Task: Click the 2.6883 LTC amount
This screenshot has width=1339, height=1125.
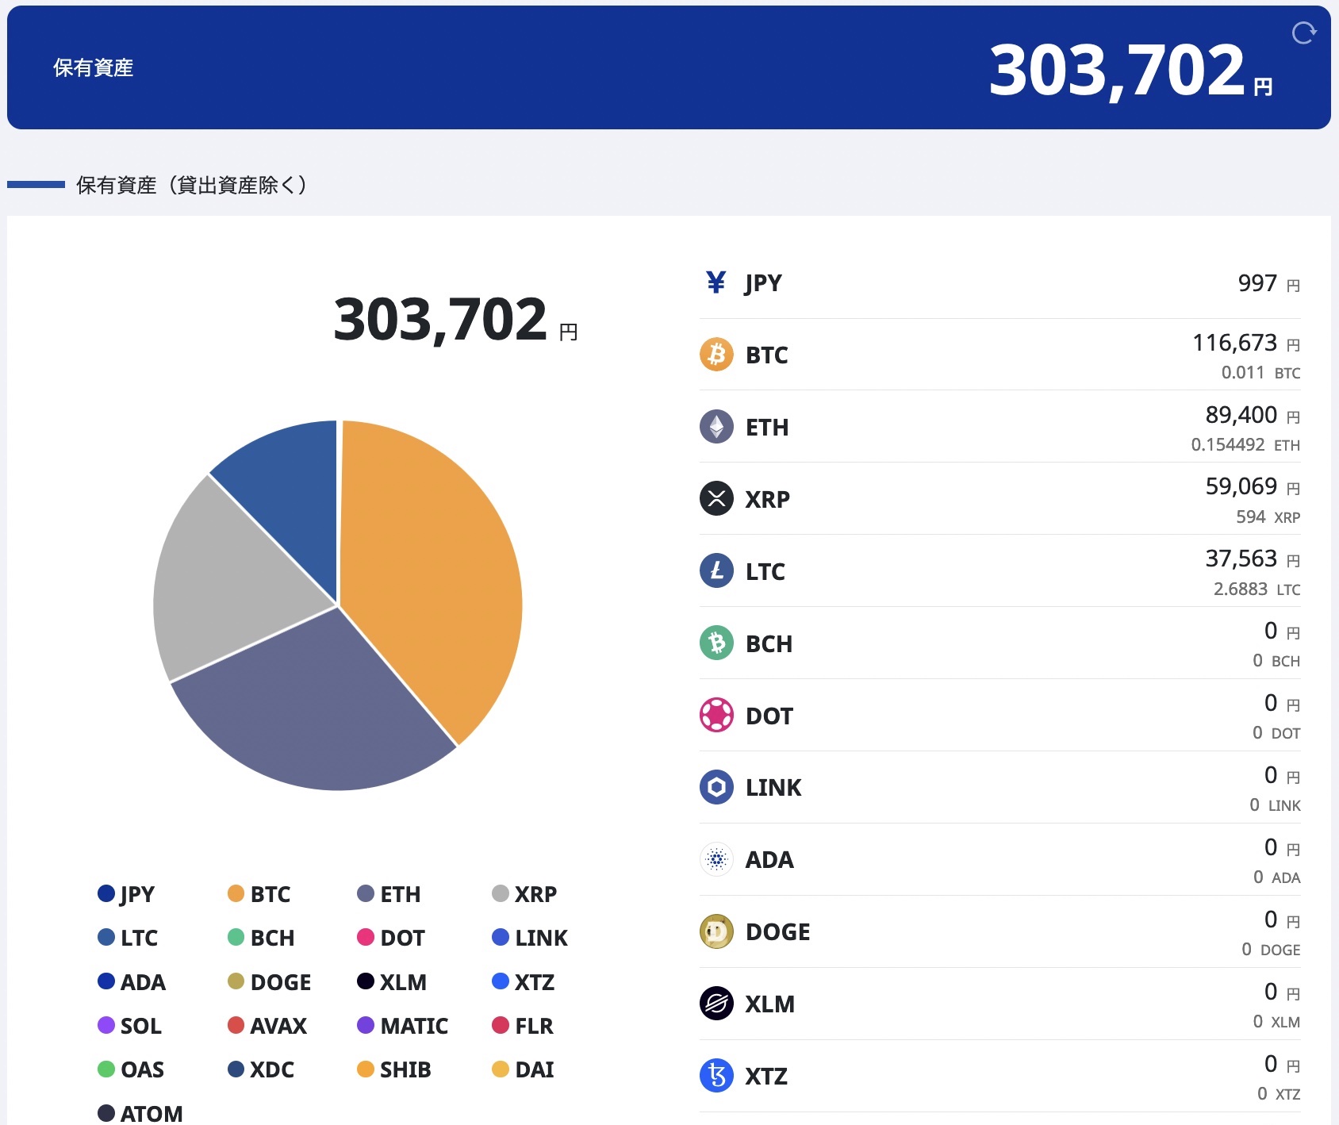Action: pos(1257,589)
